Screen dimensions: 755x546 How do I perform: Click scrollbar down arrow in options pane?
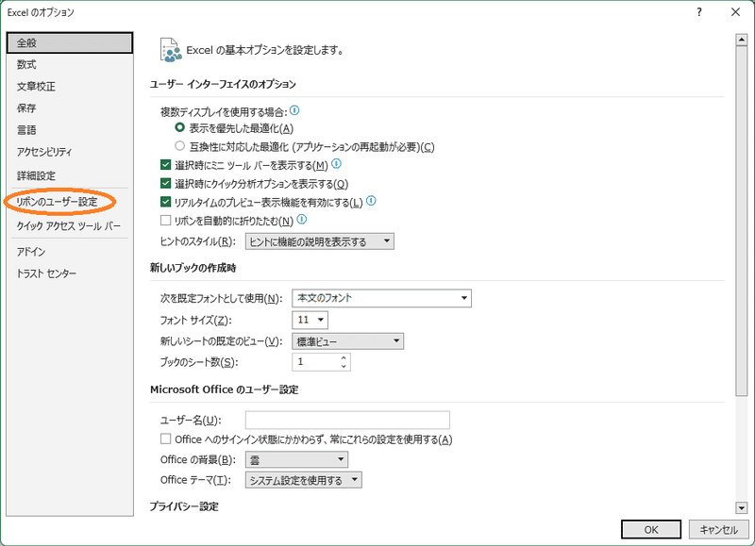pyautogui.click(x=742, y=507)
